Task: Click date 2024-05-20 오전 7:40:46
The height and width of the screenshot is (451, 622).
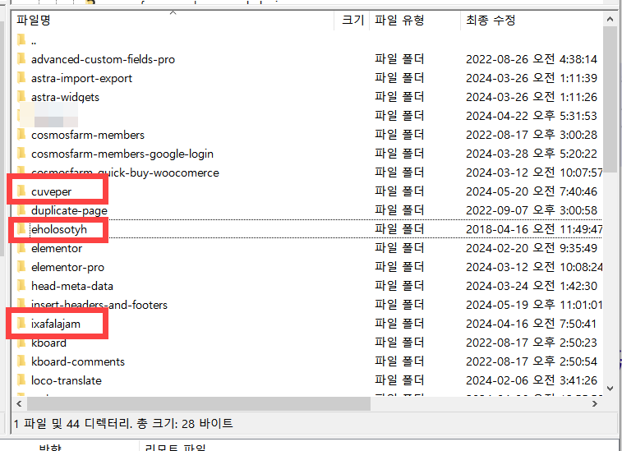Action: [x=531, y=192]
